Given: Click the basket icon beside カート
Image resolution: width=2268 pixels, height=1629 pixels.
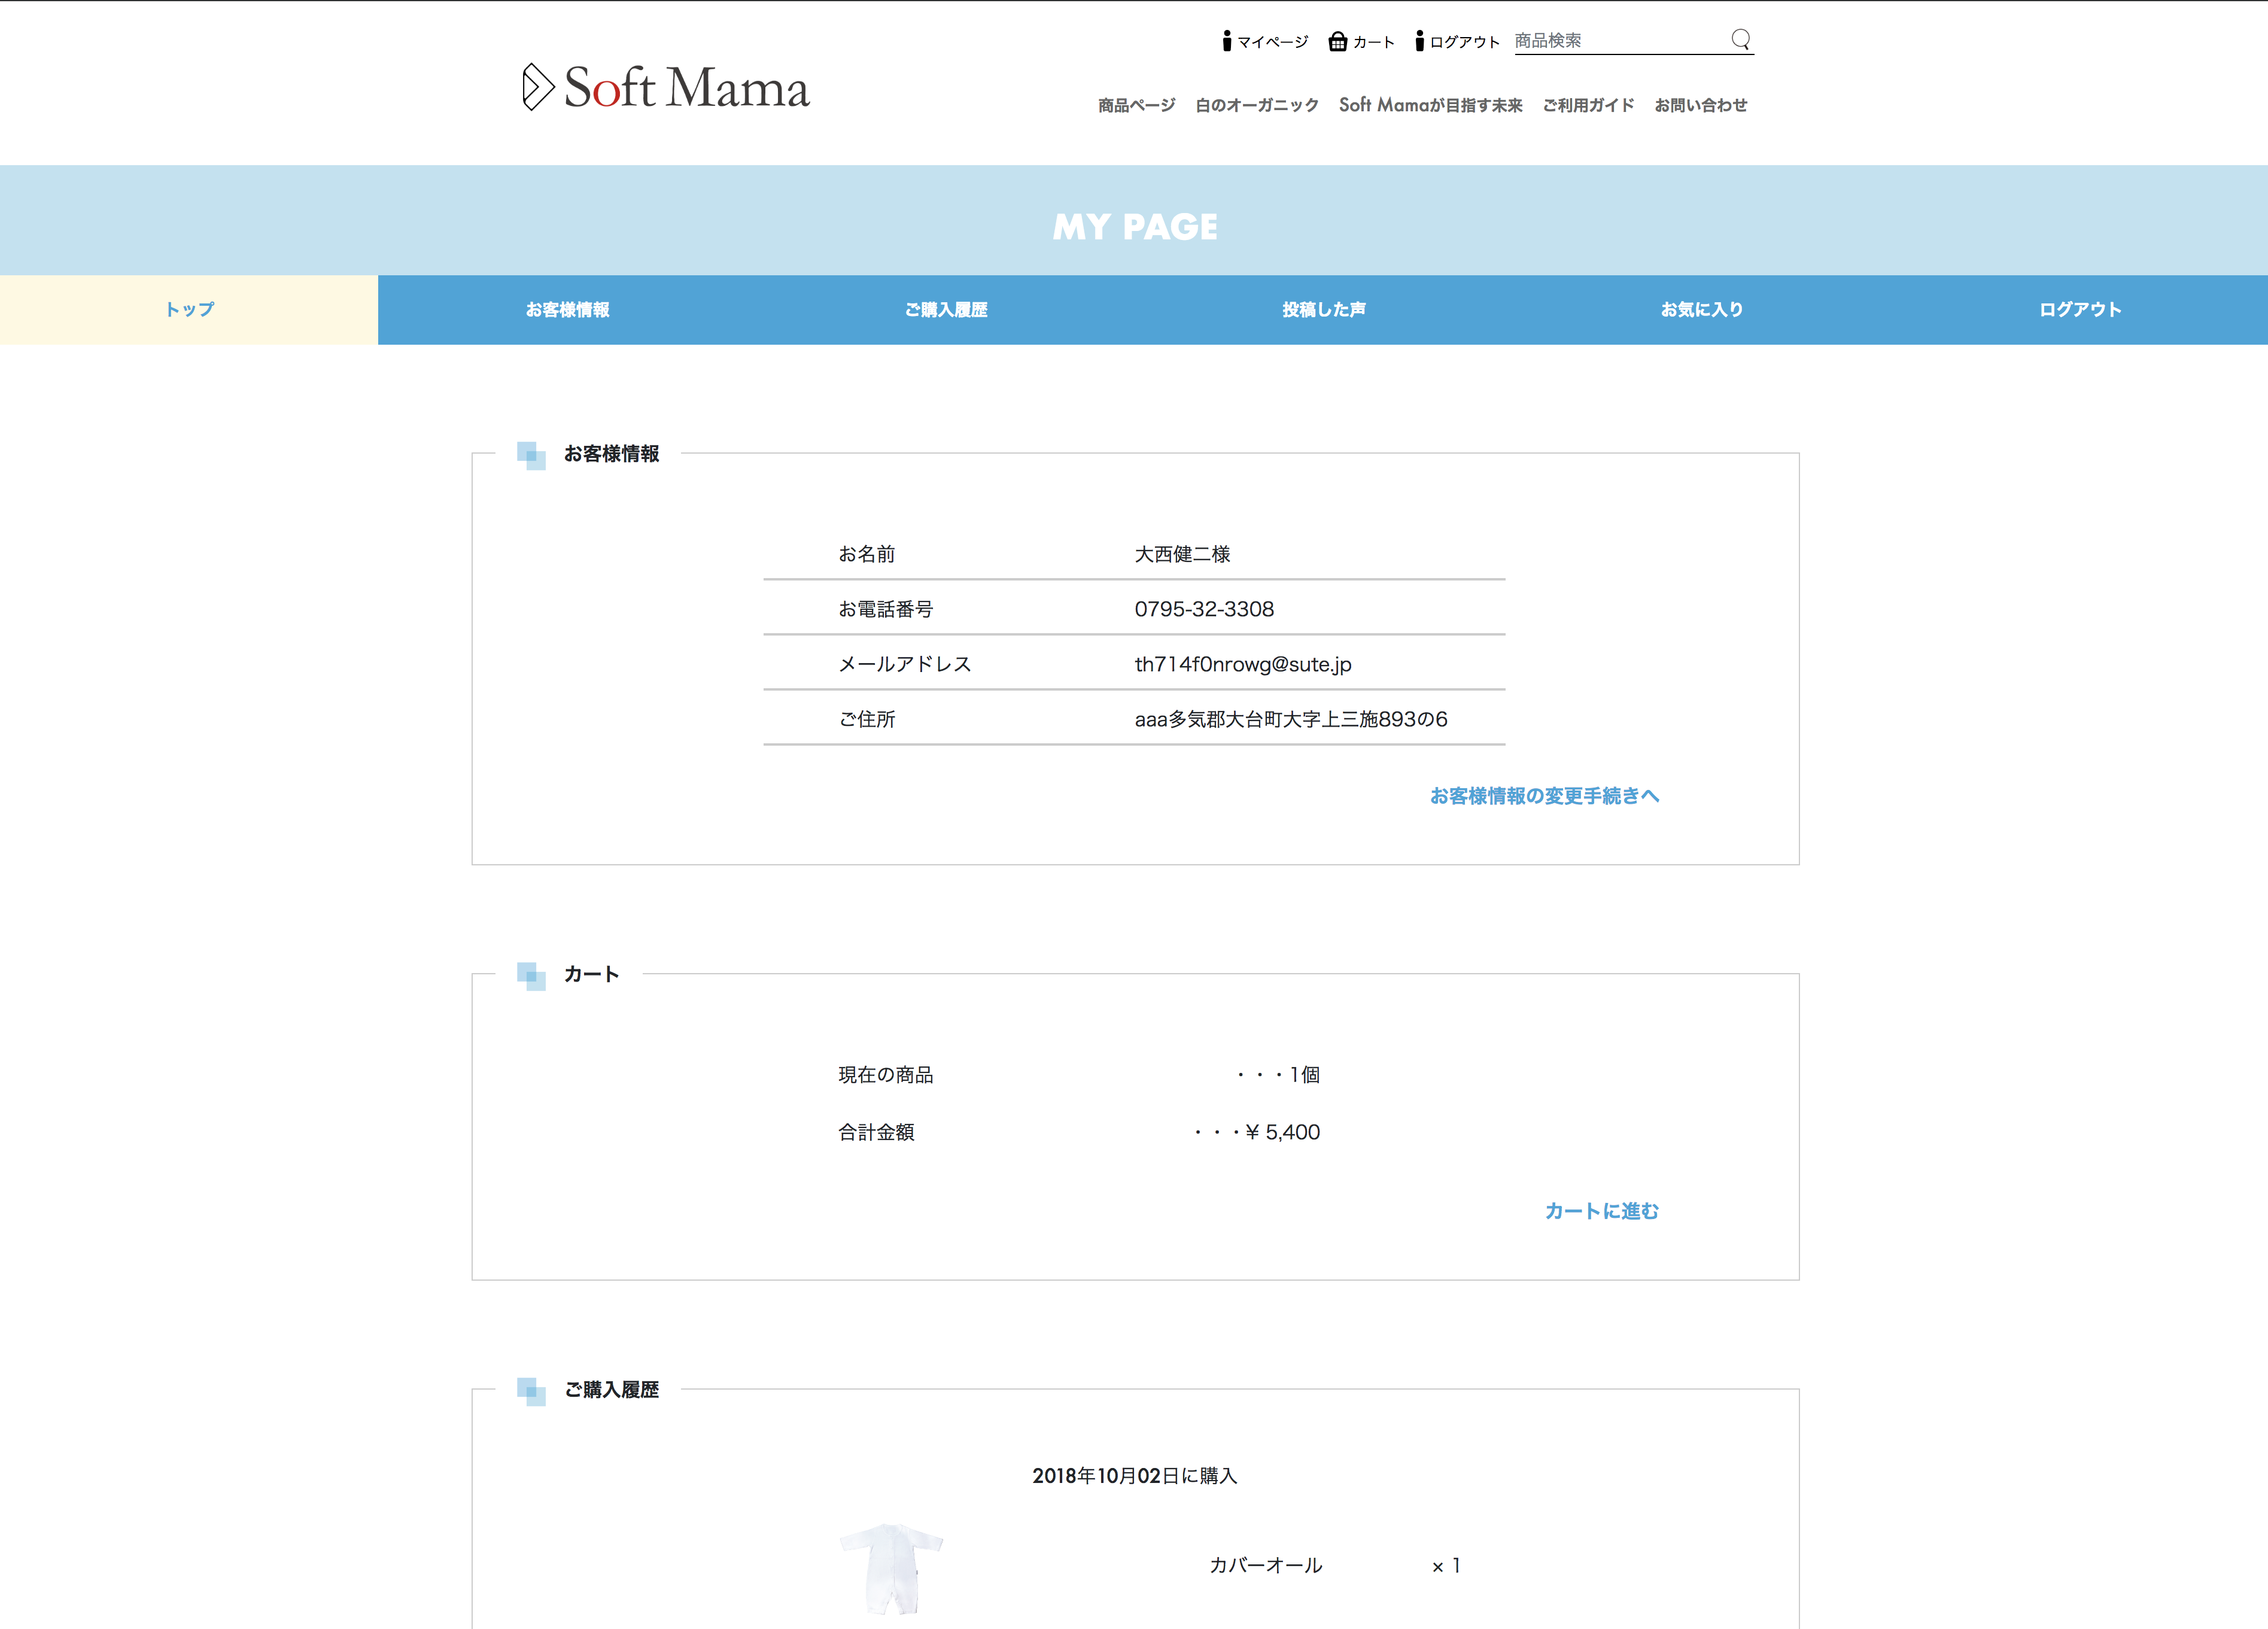Looking at the screenshot, I should click(x=1337, y=41).
